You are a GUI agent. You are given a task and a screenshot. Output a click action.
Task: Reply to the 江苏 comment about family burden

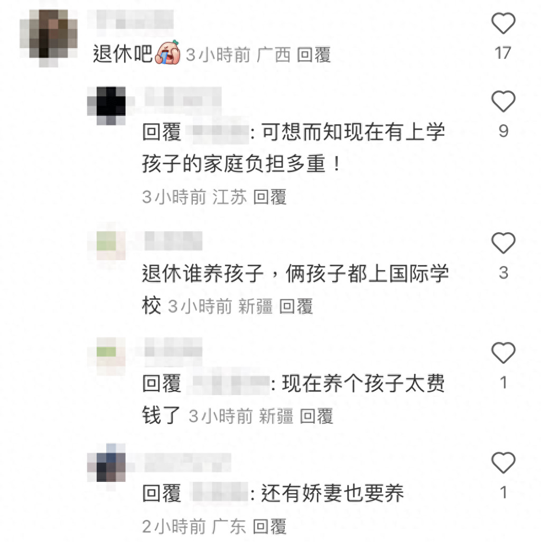(x=270, y=197)
